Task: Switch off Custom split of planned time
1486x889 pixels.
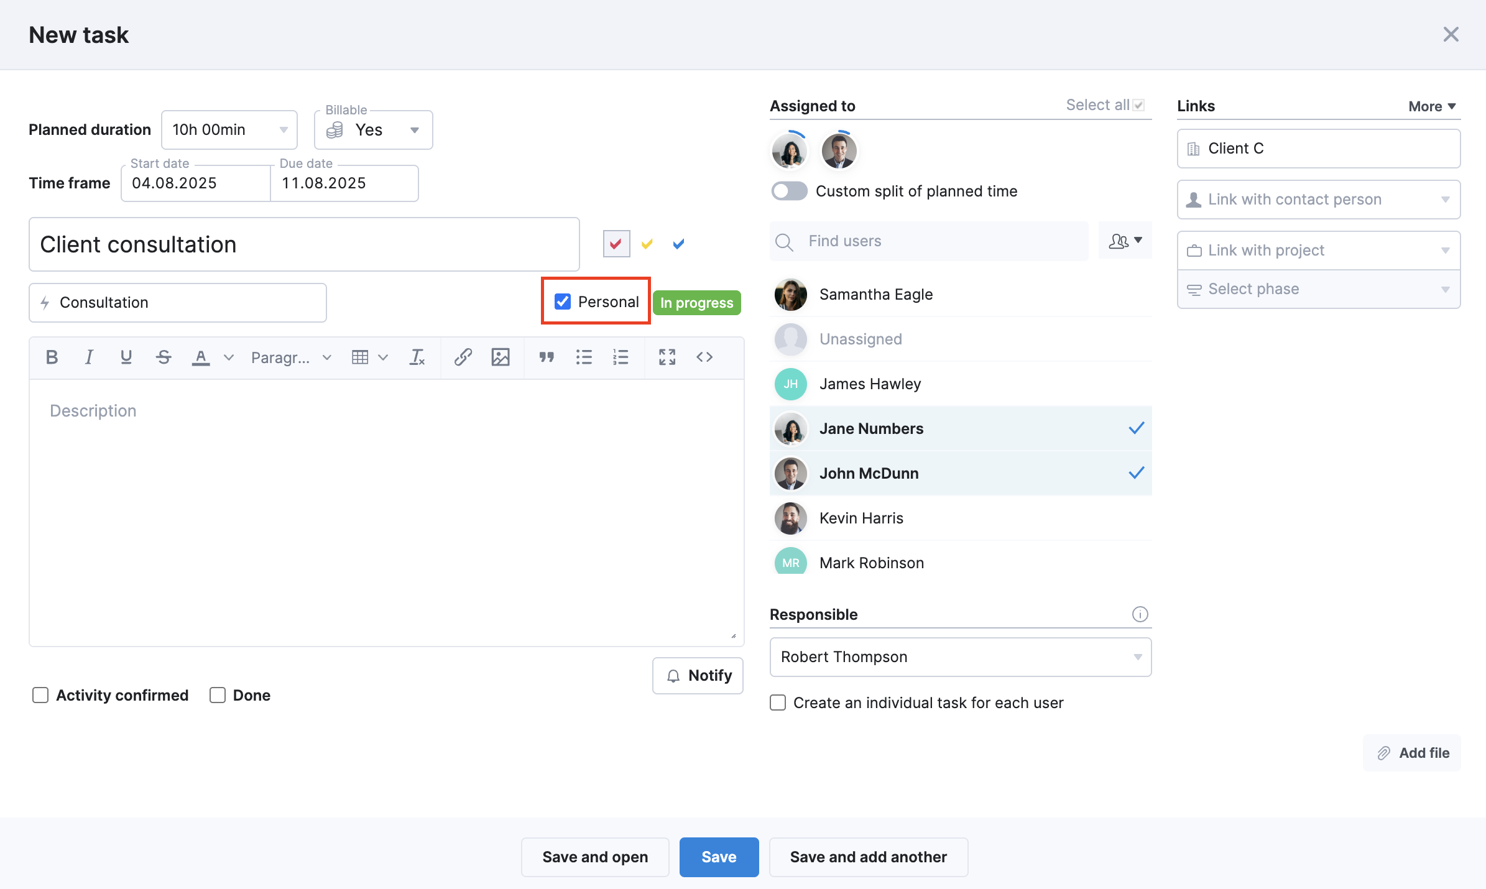Action: [789, 191]
